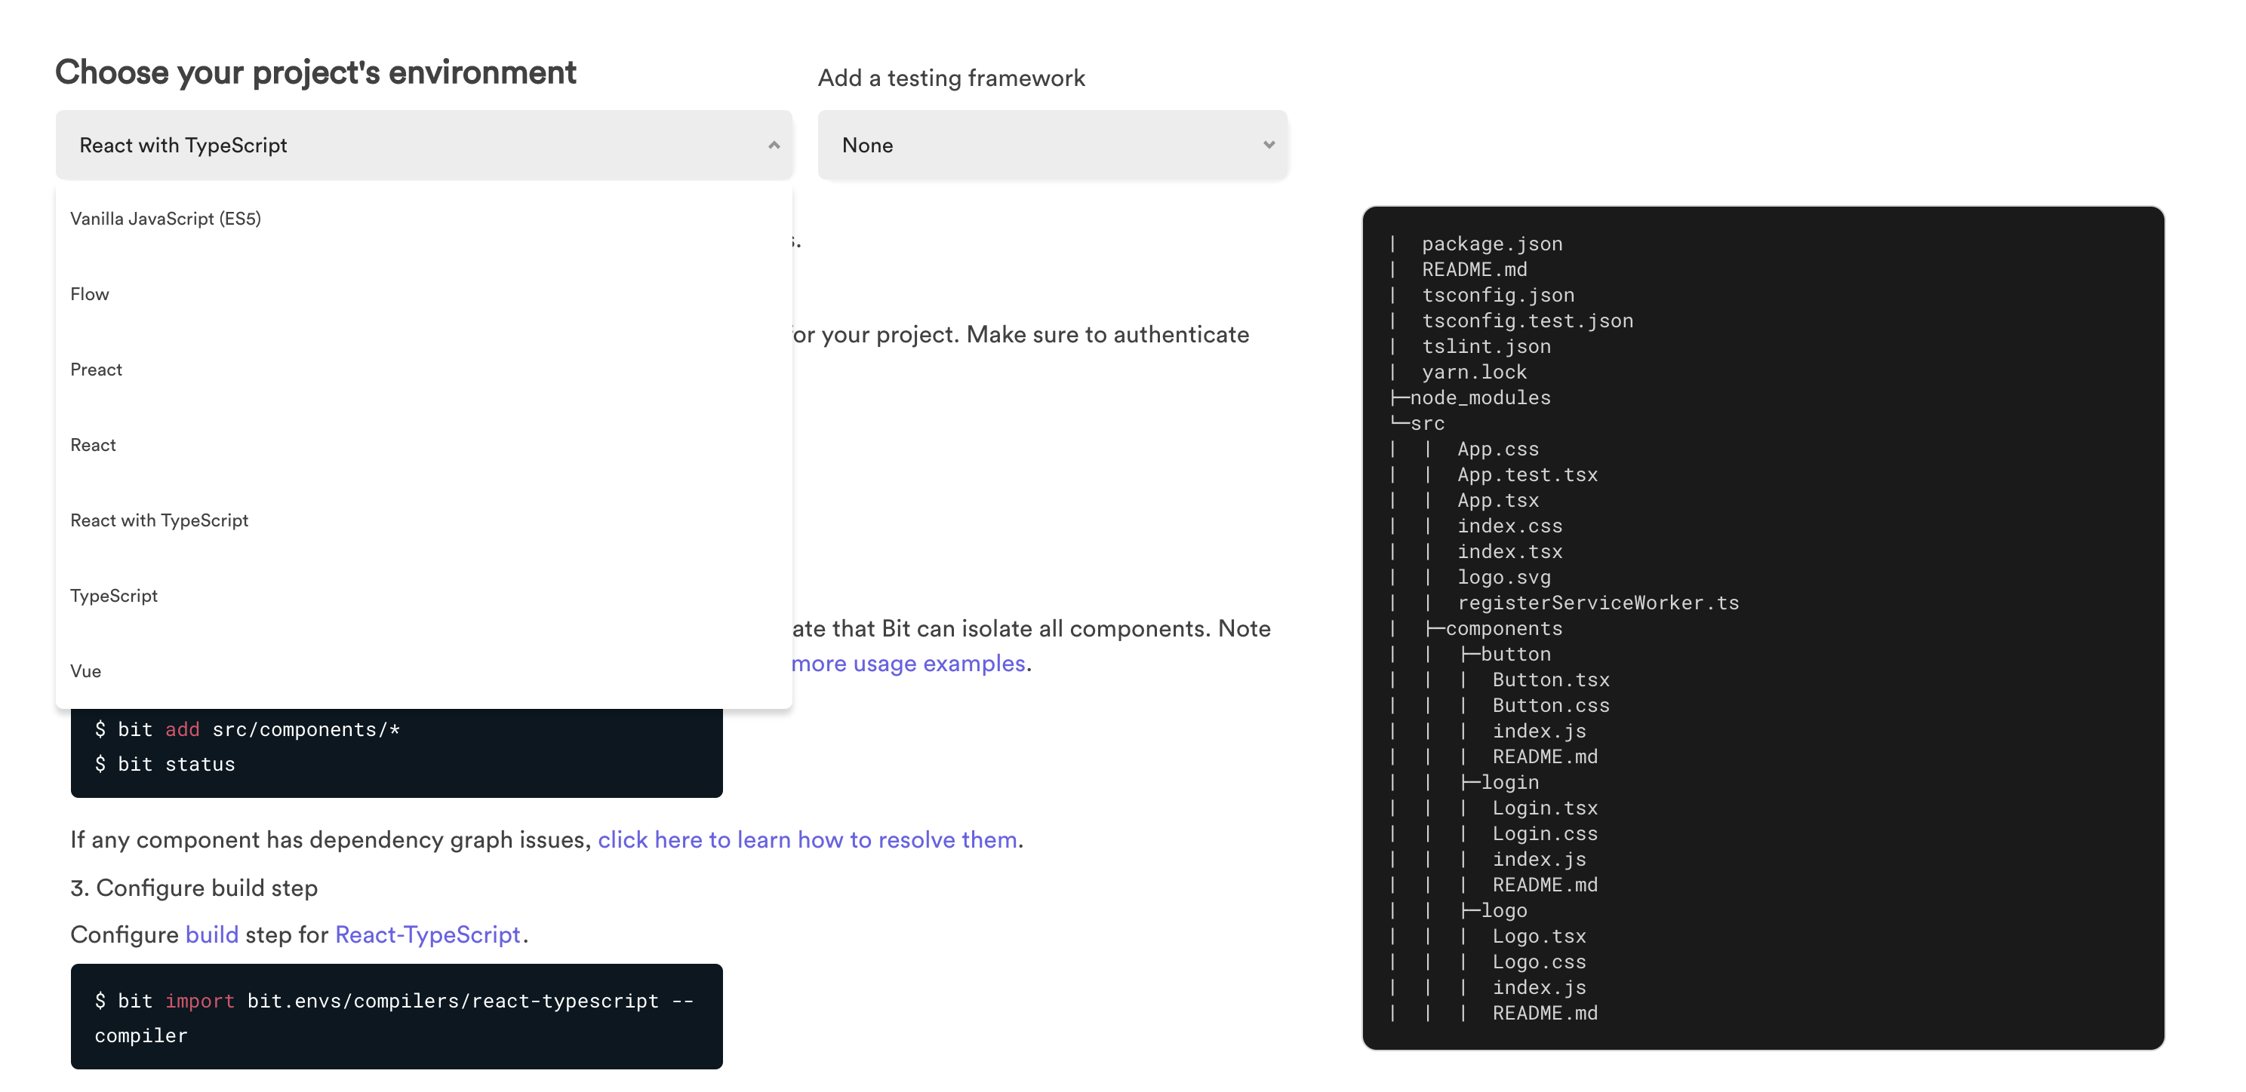This screenshot has width=2246, height=1092.
Task: Click index.css in the file tree
Action: (1510, 526)
